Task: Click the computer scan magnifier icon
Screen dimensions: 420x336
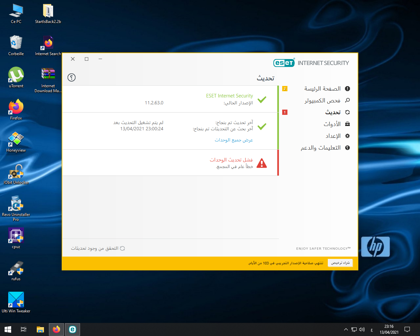Action: (x=347, y=100)
